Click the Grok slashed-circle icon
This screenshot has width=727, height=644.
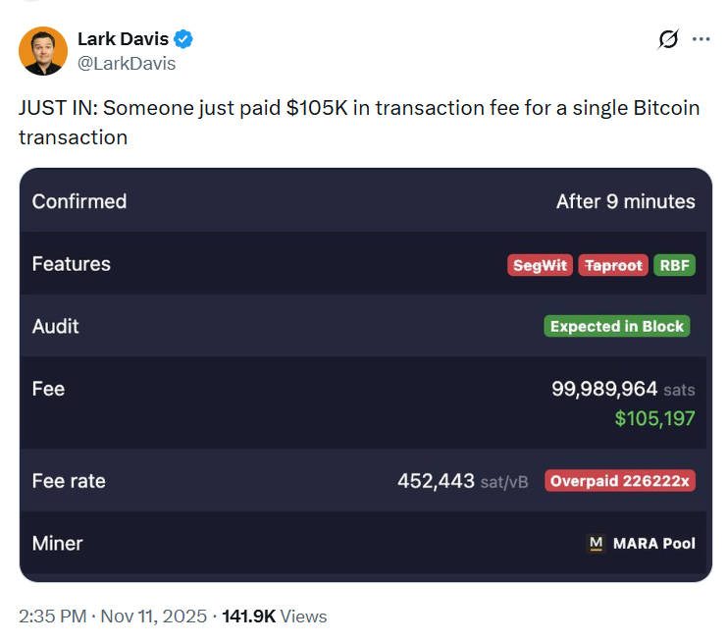point(668,39)
